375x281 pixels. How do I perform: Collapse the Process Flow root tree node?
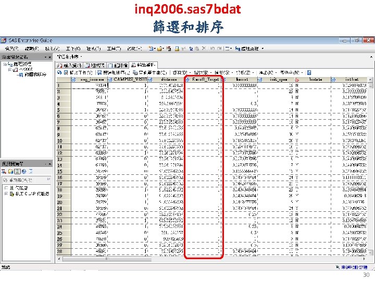pyautogui.click(x=5, y=64)
